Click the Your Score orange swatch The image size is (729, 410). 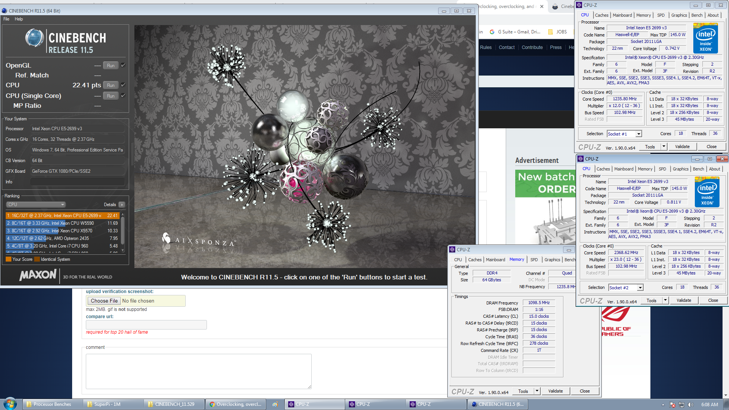pyautogui.click(x=8, y=259)
